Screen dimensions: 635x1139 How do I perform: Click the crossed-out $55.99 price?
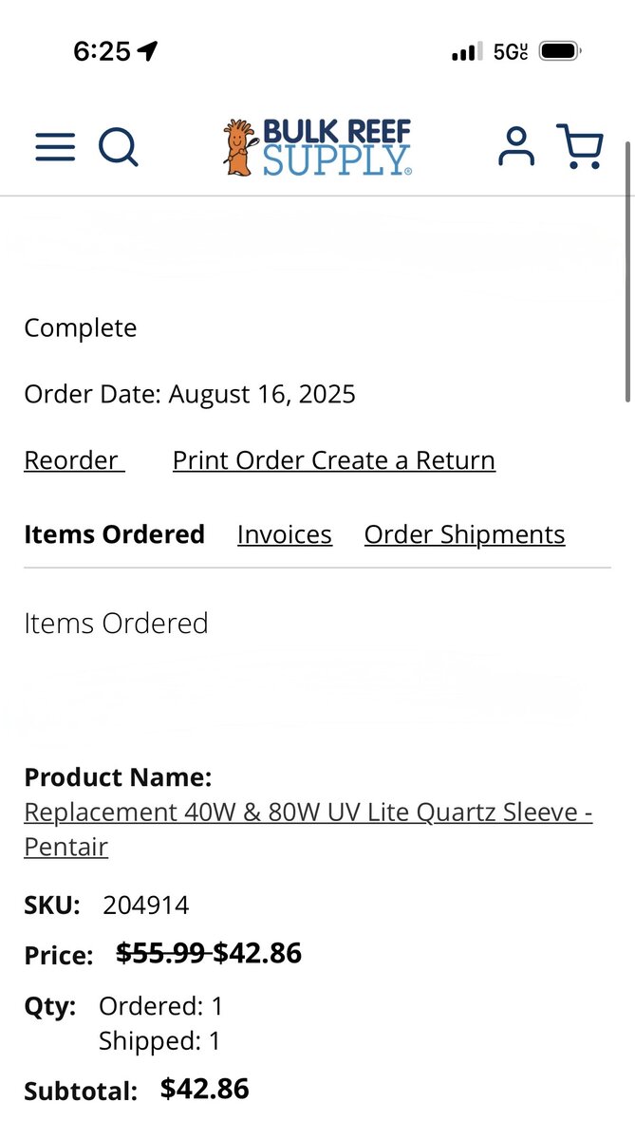(x=159, y=953)
